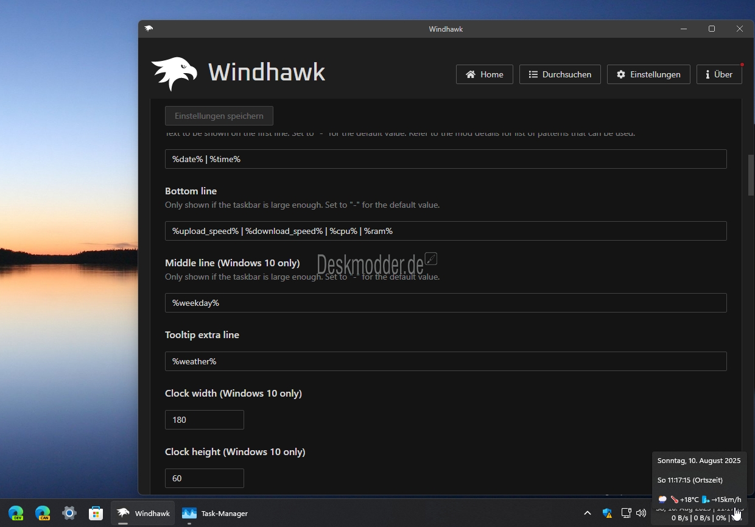Image resolution: width=755 pixels, height=527 pixels.
Task: Click the Bottom line pattern field
Action: click(x=446, y=231)
